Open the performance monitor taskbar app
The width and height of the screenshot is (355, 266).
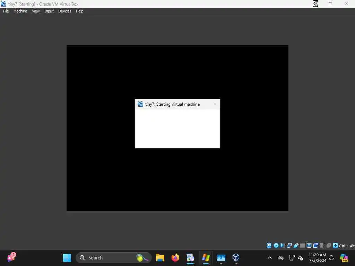coord(221,258)
